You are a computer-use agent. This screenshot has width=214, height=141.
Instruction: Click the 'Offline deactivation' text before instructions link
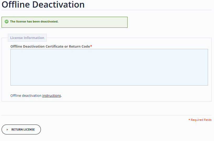(26, 95)
